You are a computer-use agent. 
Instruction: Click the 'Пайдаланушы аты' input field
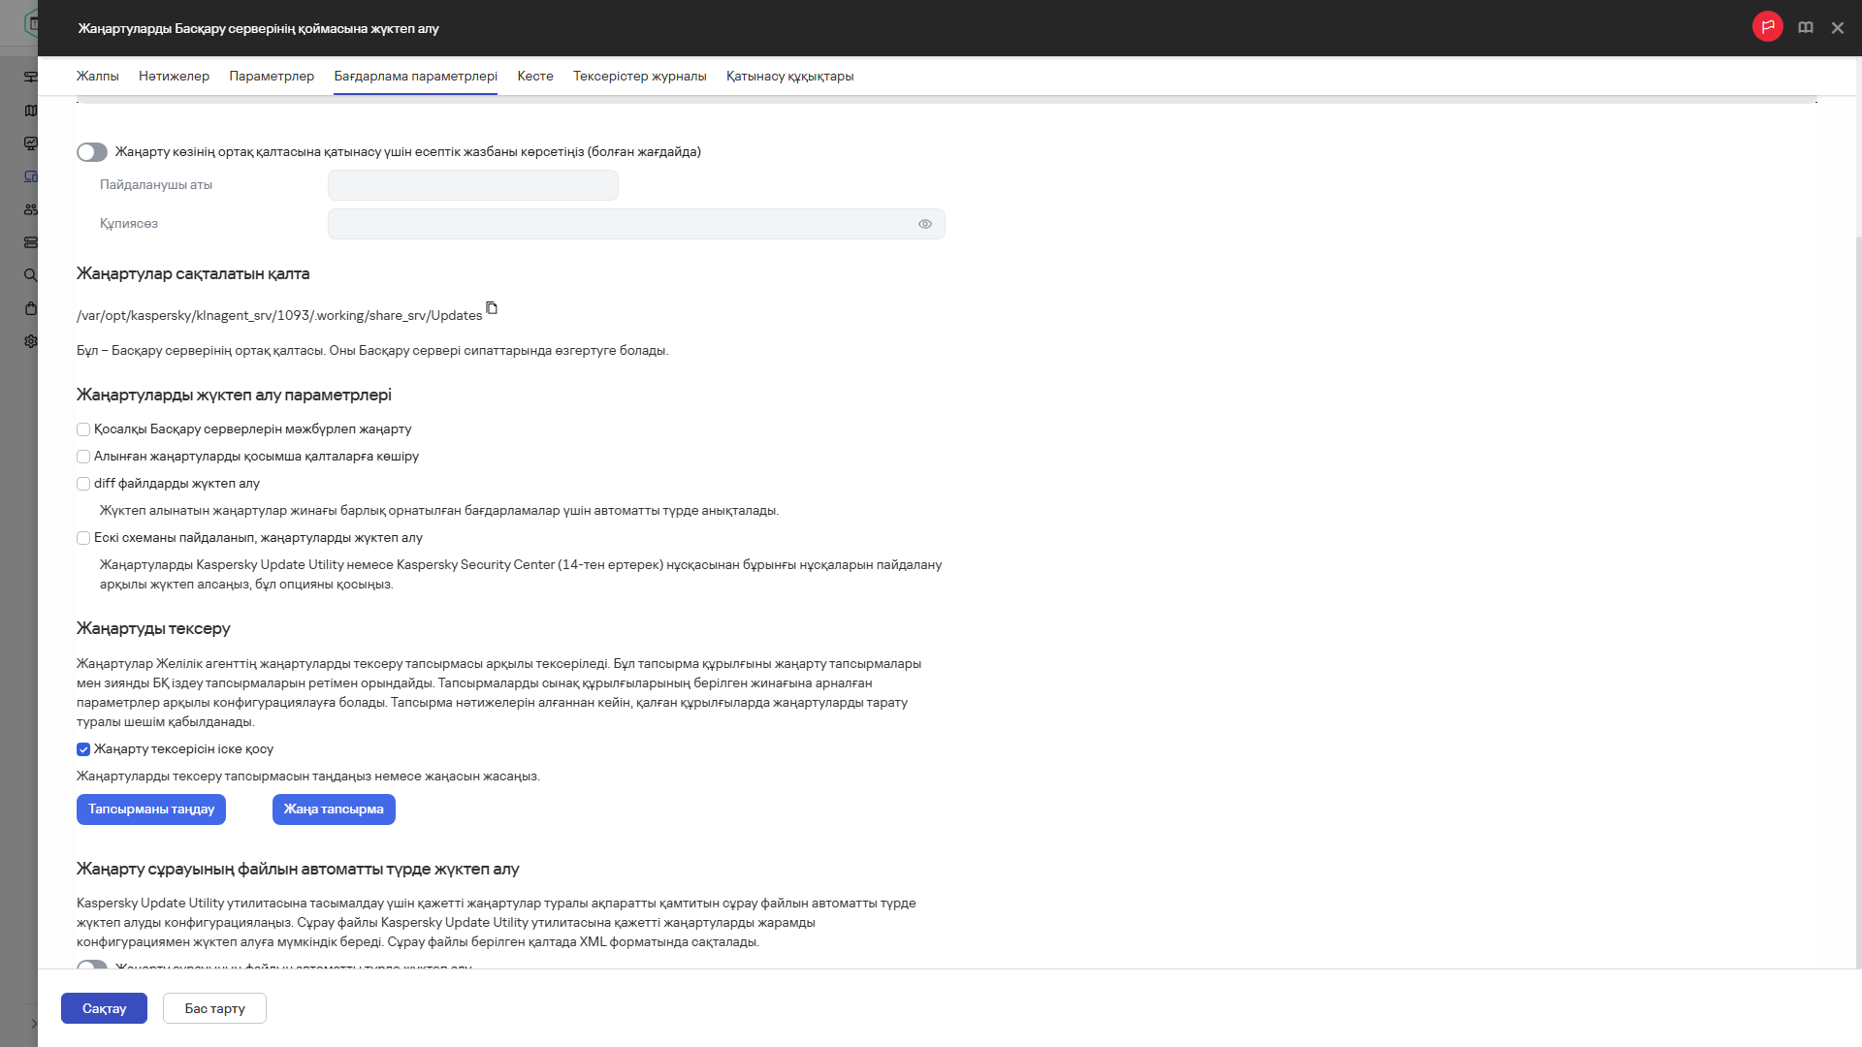pos(472,185)
